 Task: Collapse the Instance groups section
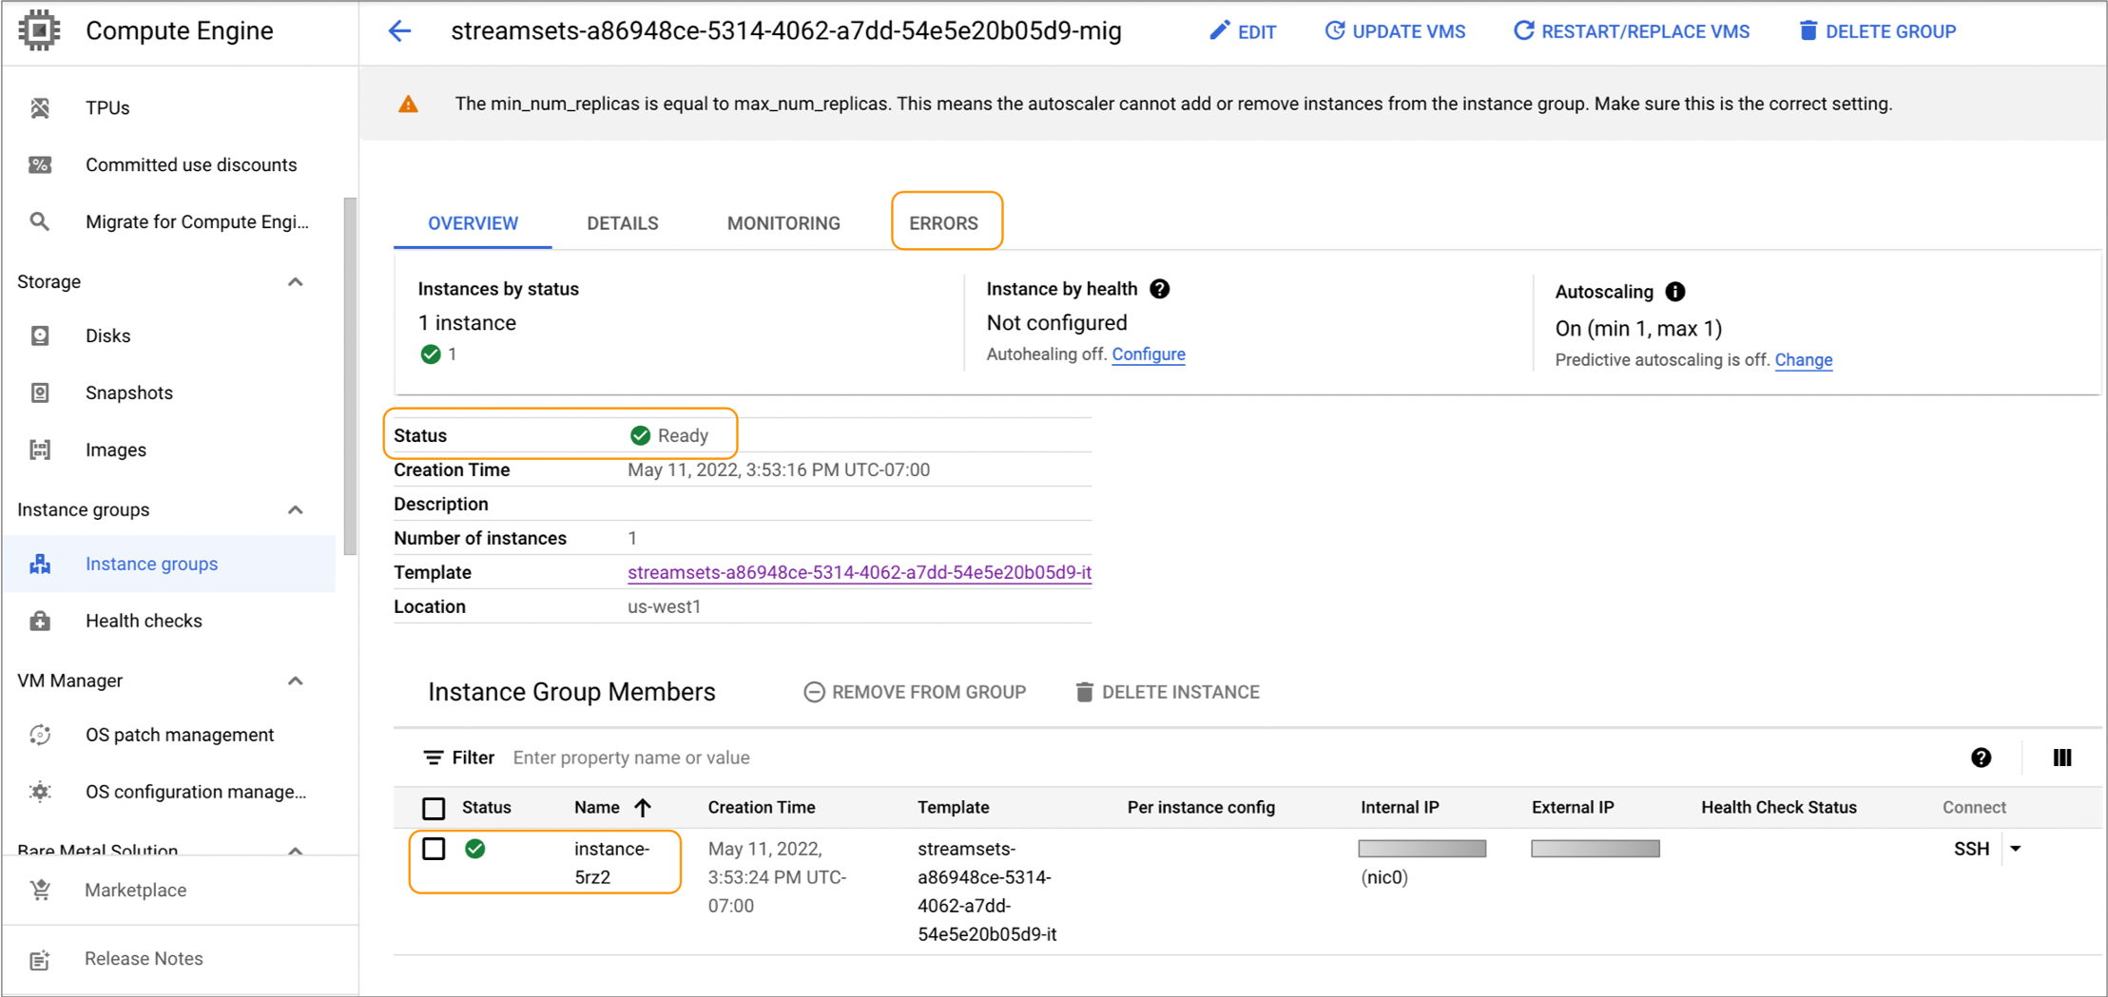[296, 510]
